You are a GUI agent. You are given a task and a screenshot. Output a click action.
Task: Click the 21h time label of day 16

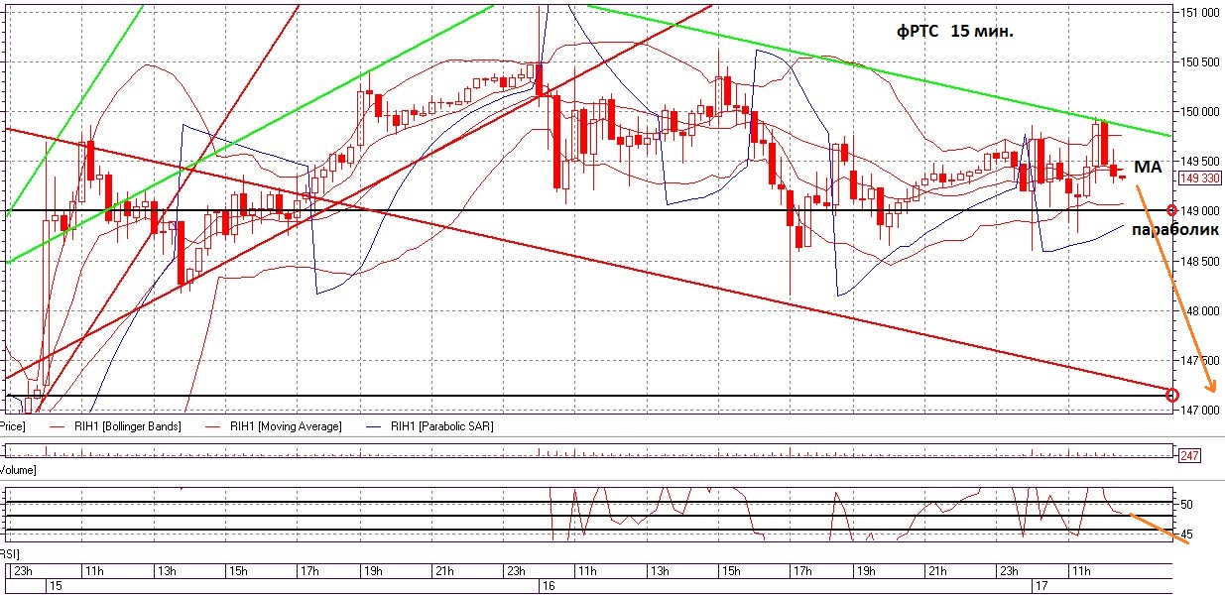(x=939, y=572)
